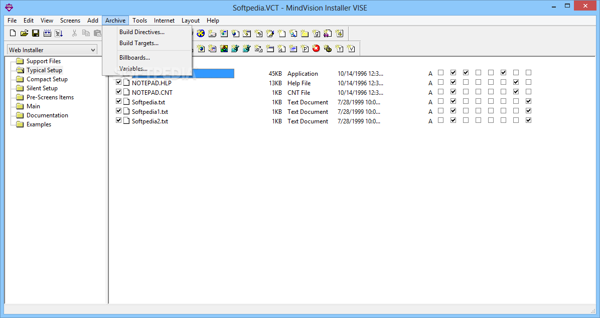This screenshot has height=318, width=600.
Task: Click the Copy pages icon
Action: (86, 33)
